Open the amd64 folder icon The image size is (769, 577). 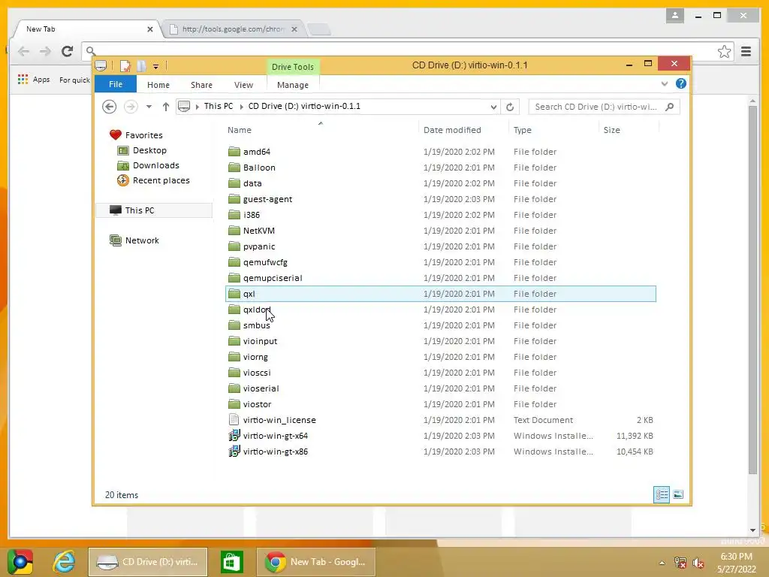pyautogui.click(x=234, y=152)
